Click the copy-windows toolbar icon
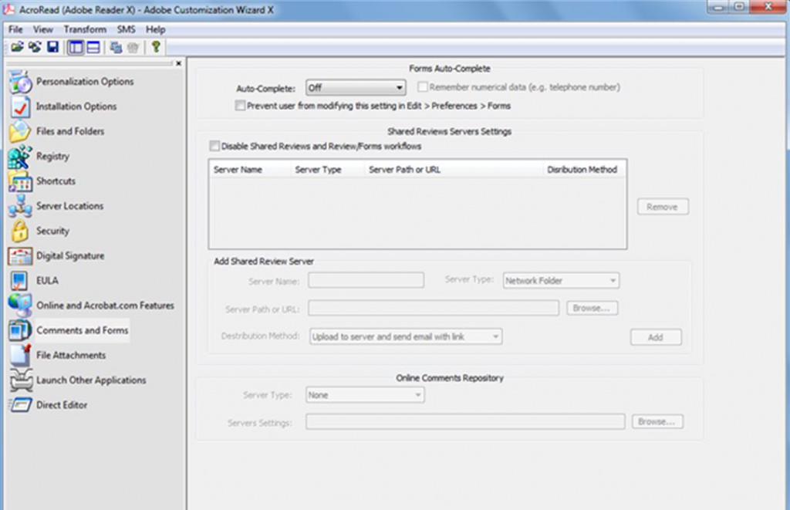This screenshot has height=510, width=790. click(116, 47)
